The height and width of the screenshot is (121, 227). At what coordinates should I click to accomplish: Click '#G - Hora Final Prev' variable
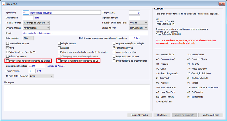pyautogui.click(x=166, y=92)
